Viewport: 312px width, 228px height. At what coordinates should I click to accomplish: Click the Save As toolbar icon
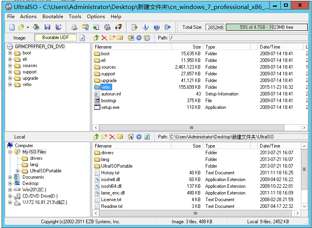click(58, 27)
